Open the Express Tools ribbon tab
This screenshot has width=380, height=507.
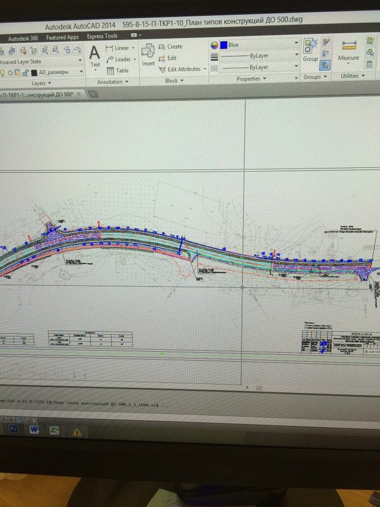point(102,36)
